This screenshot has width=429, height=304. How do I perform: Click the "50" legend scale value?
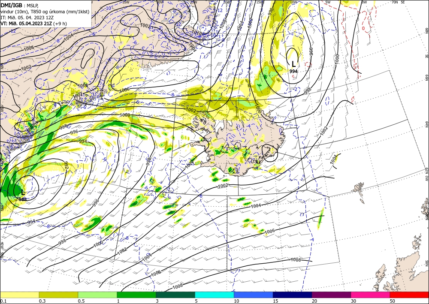click(393, 301)
